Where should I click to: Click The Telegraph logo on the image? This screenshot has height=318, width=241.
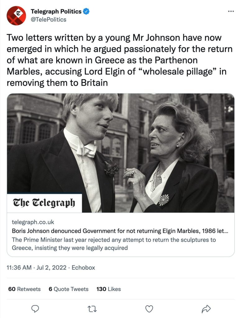[x=44, y=203]
